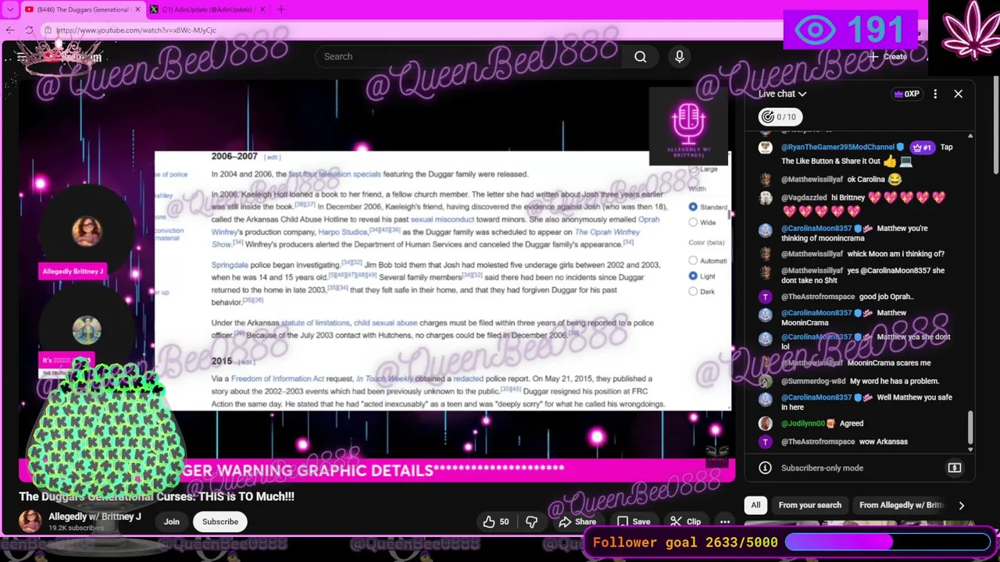Click the search magnifier button
The image size is (1000, 562).
tap(641, 56)
